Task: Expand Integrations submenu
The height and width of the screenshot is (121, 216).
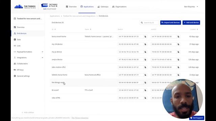Action: 43,57
